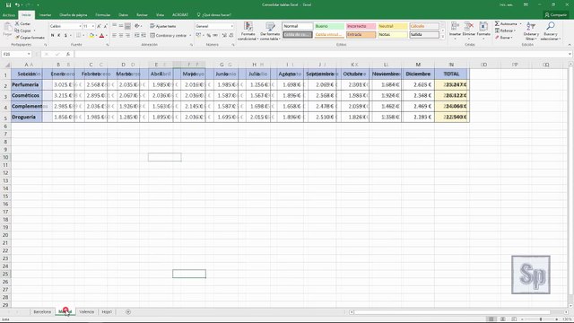574x323 pixels.
Task: Toggle Ajustar texto wrap
Action: coord(163,26)
